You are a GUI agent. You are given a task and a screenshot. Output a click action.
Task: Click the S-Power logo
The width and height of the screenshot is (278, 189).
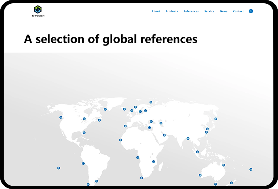pyautogui.click(x=37, y=11)
